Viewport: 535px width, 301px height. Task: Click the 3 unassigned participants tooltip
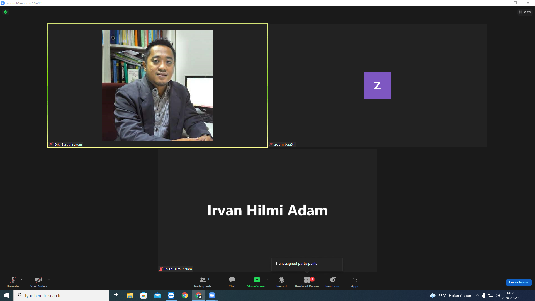(307, 264)
